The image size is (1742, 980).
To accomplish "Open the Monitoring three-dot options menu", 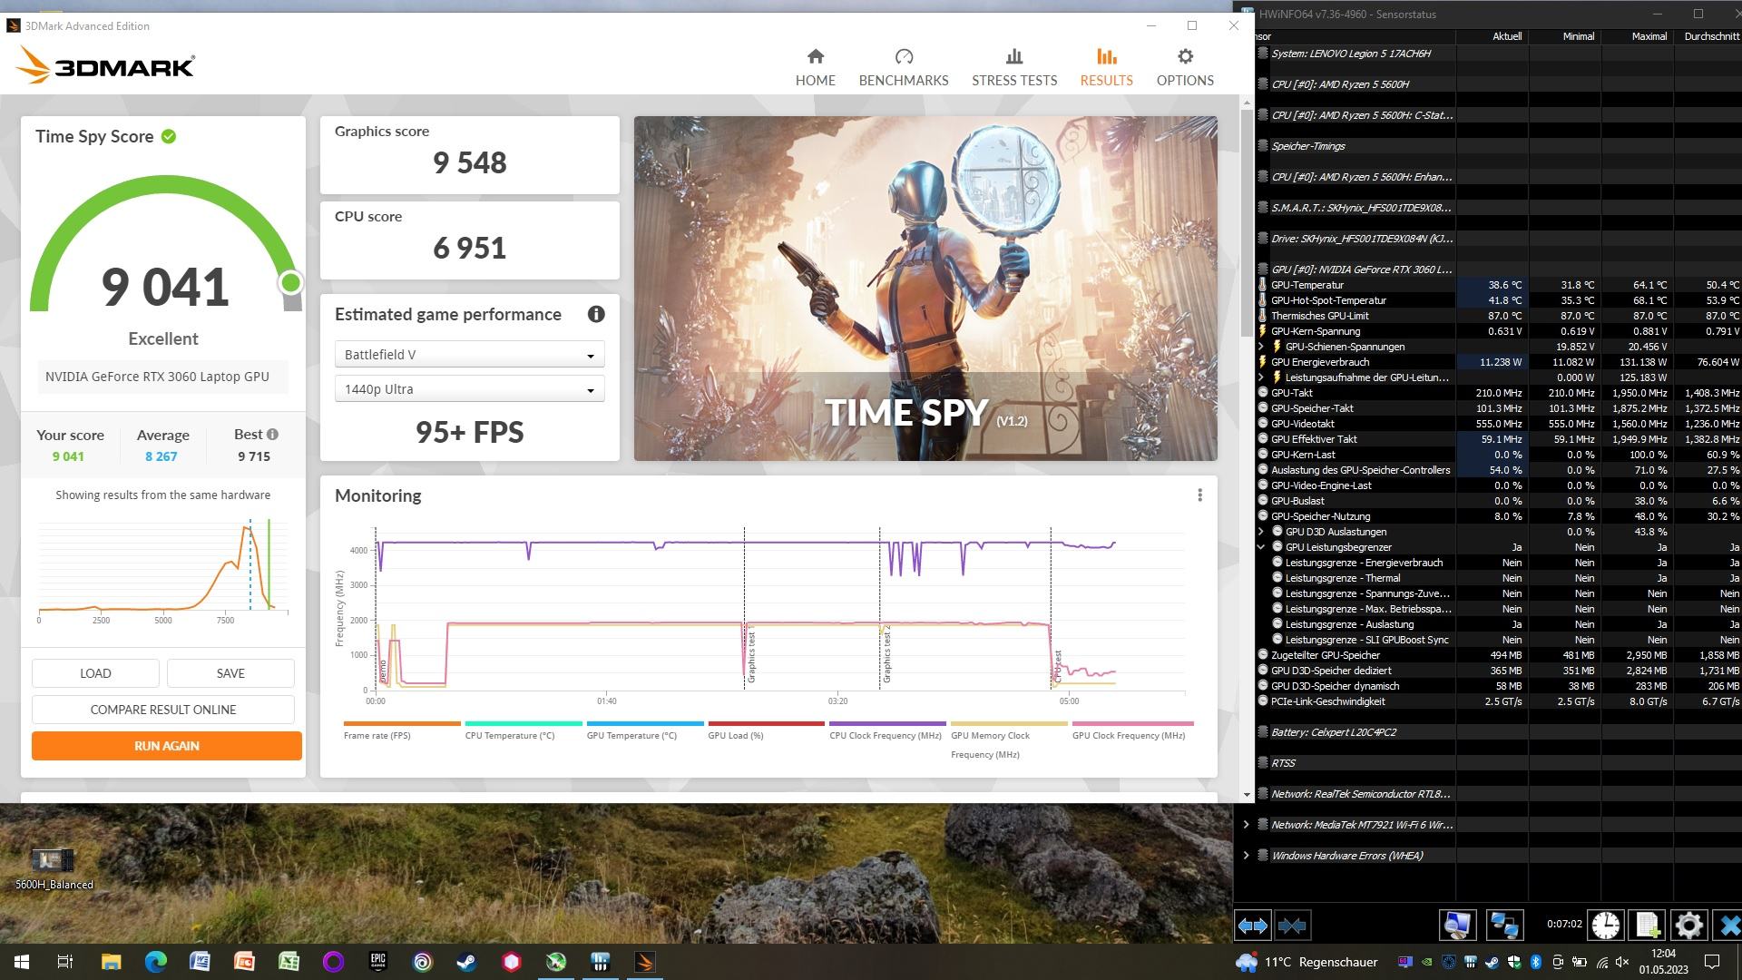I will click(1199, 495).
